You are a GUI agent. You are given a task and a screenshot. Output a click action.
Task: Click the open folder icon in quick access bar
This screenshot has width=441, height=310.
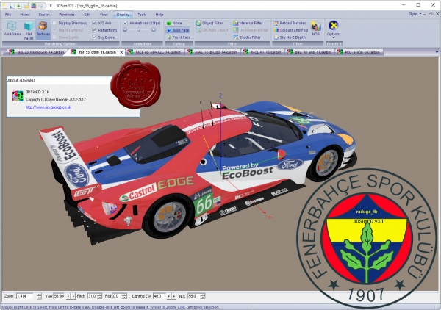(x=26, y=6)
